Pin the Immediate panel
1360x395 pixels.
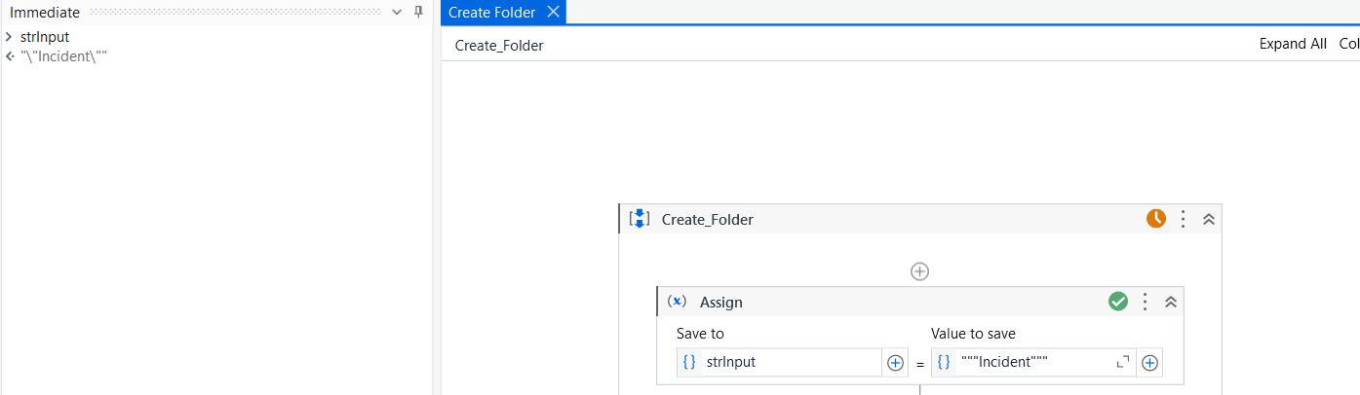click(418, 13)
